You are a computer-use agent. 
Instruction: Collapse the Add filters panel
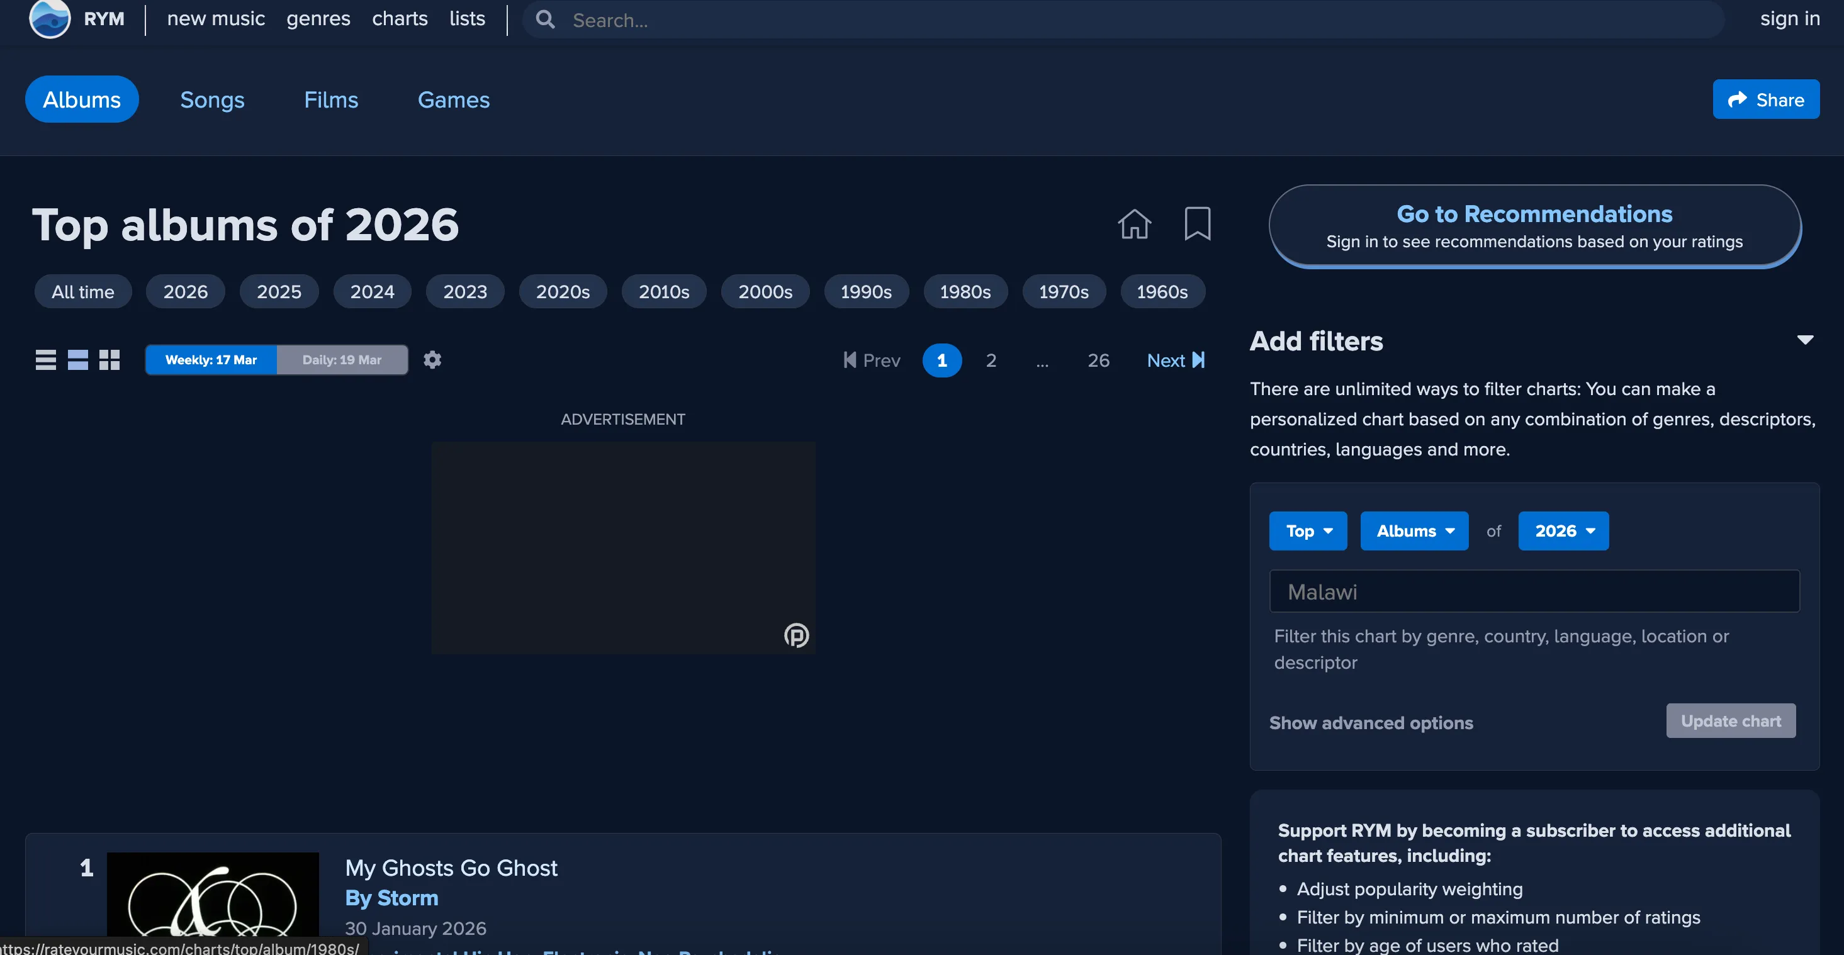[1806, 341]
